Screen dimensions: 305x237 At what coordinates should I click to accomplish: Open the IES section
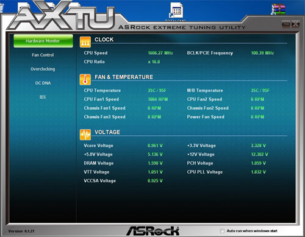(x=43, y=97)
